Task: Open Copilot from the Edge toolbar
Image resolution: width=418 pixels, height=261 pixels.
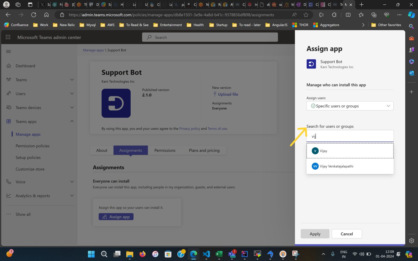Action: point(411,15)
